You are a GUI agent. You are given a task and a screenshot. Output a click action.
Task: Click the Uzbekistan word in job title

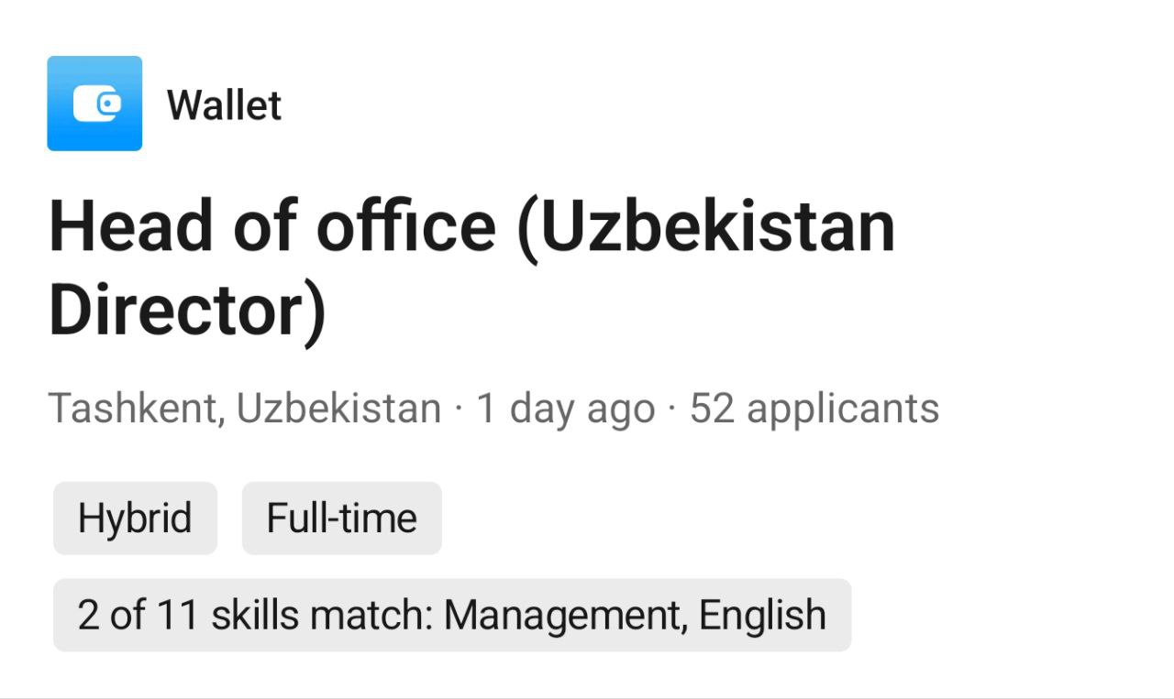point(705,226)
